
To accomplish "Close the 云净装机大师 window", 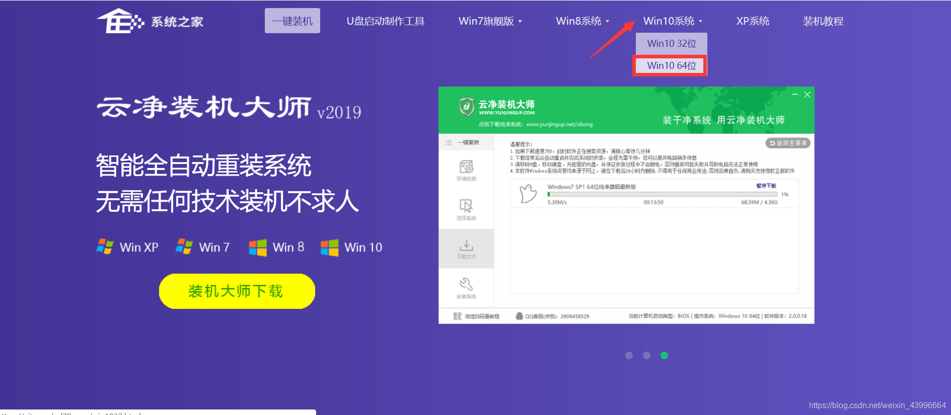I will pyautogui.click(x=807, y=94).
